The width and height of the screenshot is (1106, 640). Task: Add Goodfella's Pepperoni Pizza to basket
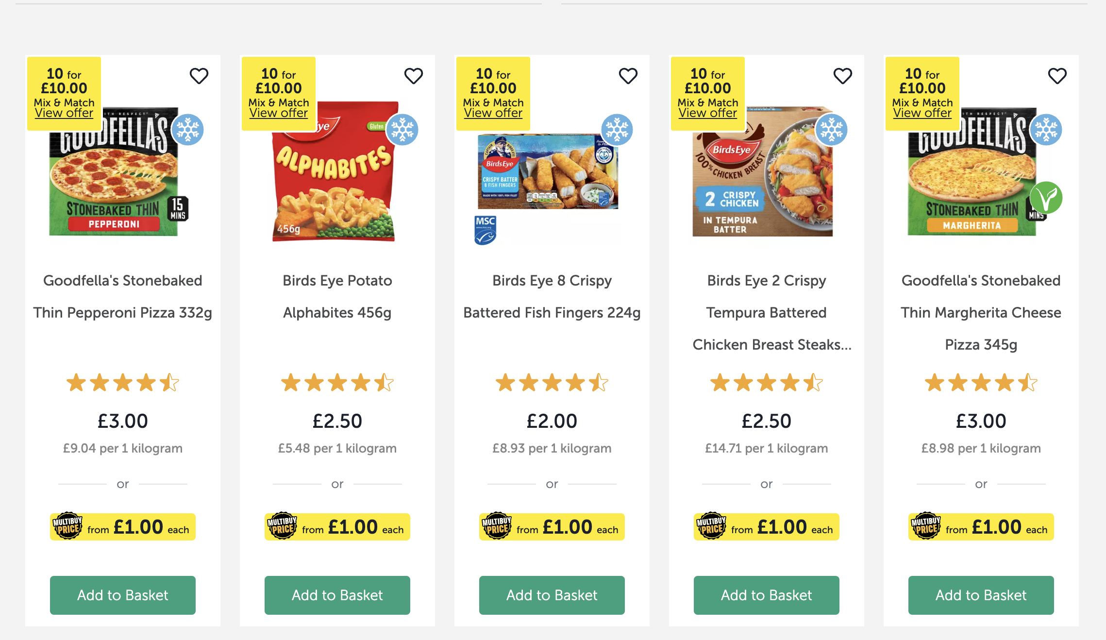pos(123,595)
